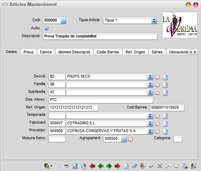This screenshot has height=171, width=201.
Task: Switch to the Preus tab
Action: point(29,52)
